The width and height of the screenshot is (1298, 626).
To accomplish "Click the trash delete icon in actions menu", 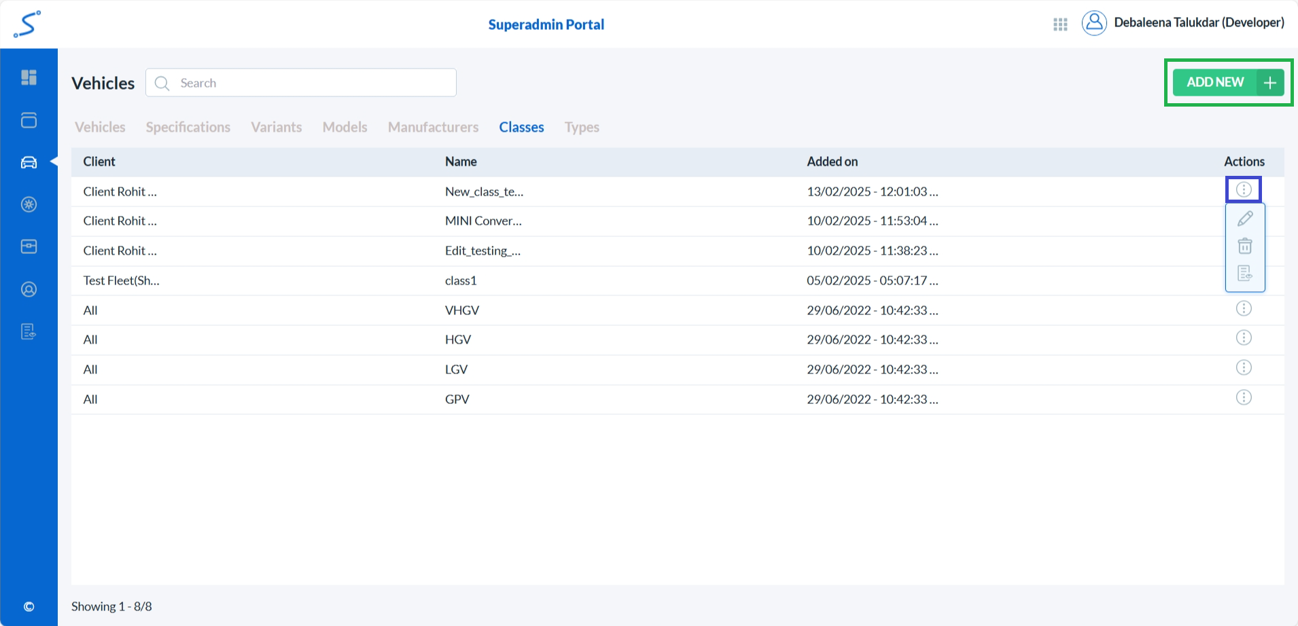I will (x=1244, y=246).
